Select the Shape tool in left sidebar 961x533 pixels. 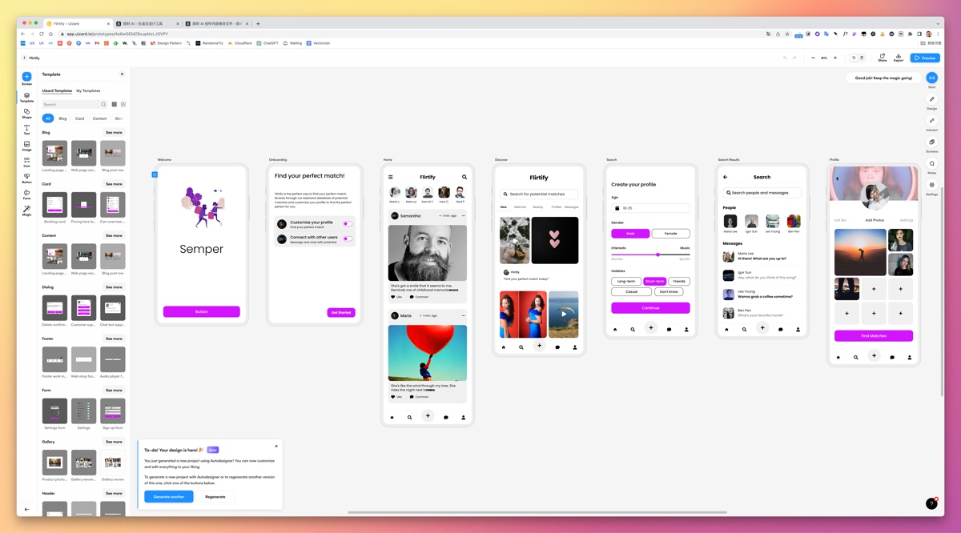tap(26, 113)
